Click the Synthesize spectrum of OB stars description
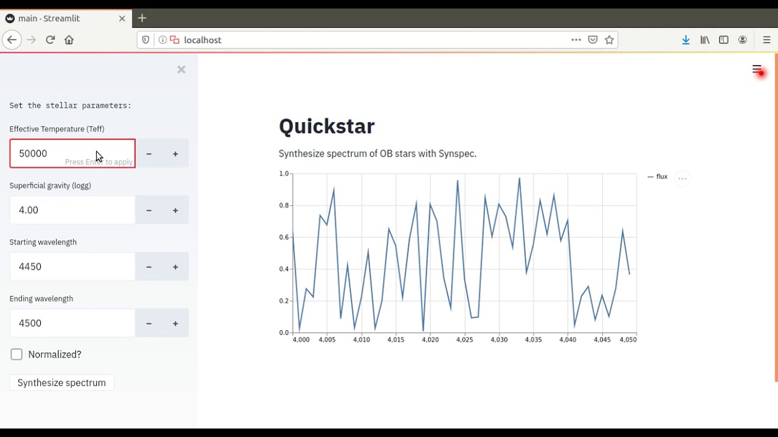The width and height of the screenshot is (778, 437). coord(377,154)
